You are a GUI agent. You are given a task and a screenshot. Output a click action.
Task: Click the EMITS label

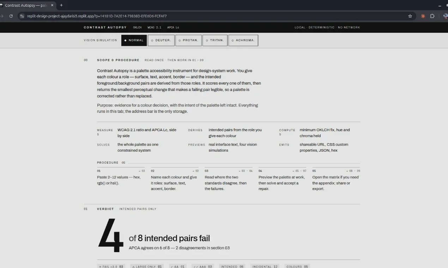coord(284,145)
